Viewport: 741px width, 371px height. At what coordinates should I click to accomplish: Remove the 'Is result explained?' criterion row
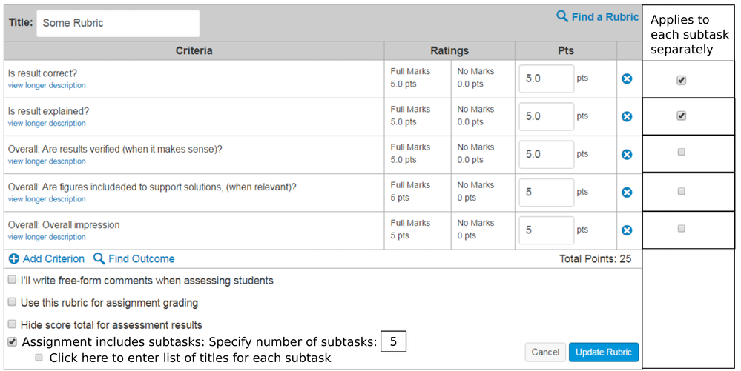tap(627, 116)
